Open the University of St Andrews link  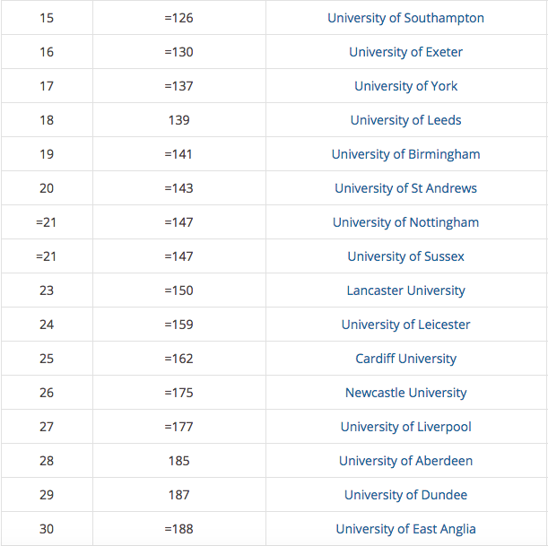pyautogui.click(x=405, y=188)
